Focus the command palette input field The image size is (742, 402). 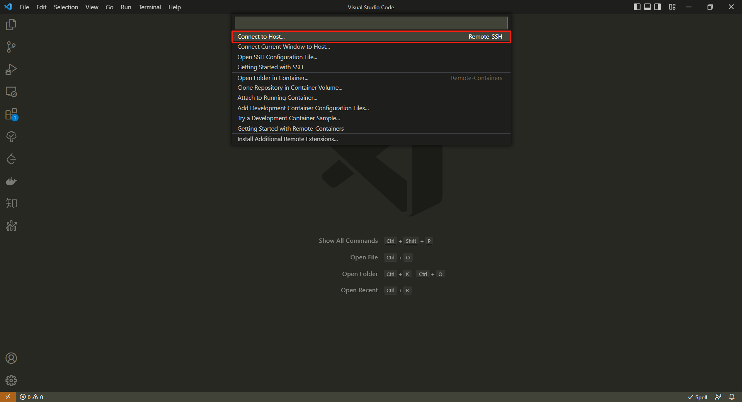pos(371,23)
